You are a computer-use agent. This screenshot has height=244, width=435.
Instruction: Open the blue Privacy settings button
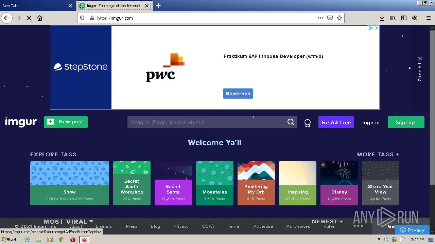412,230
